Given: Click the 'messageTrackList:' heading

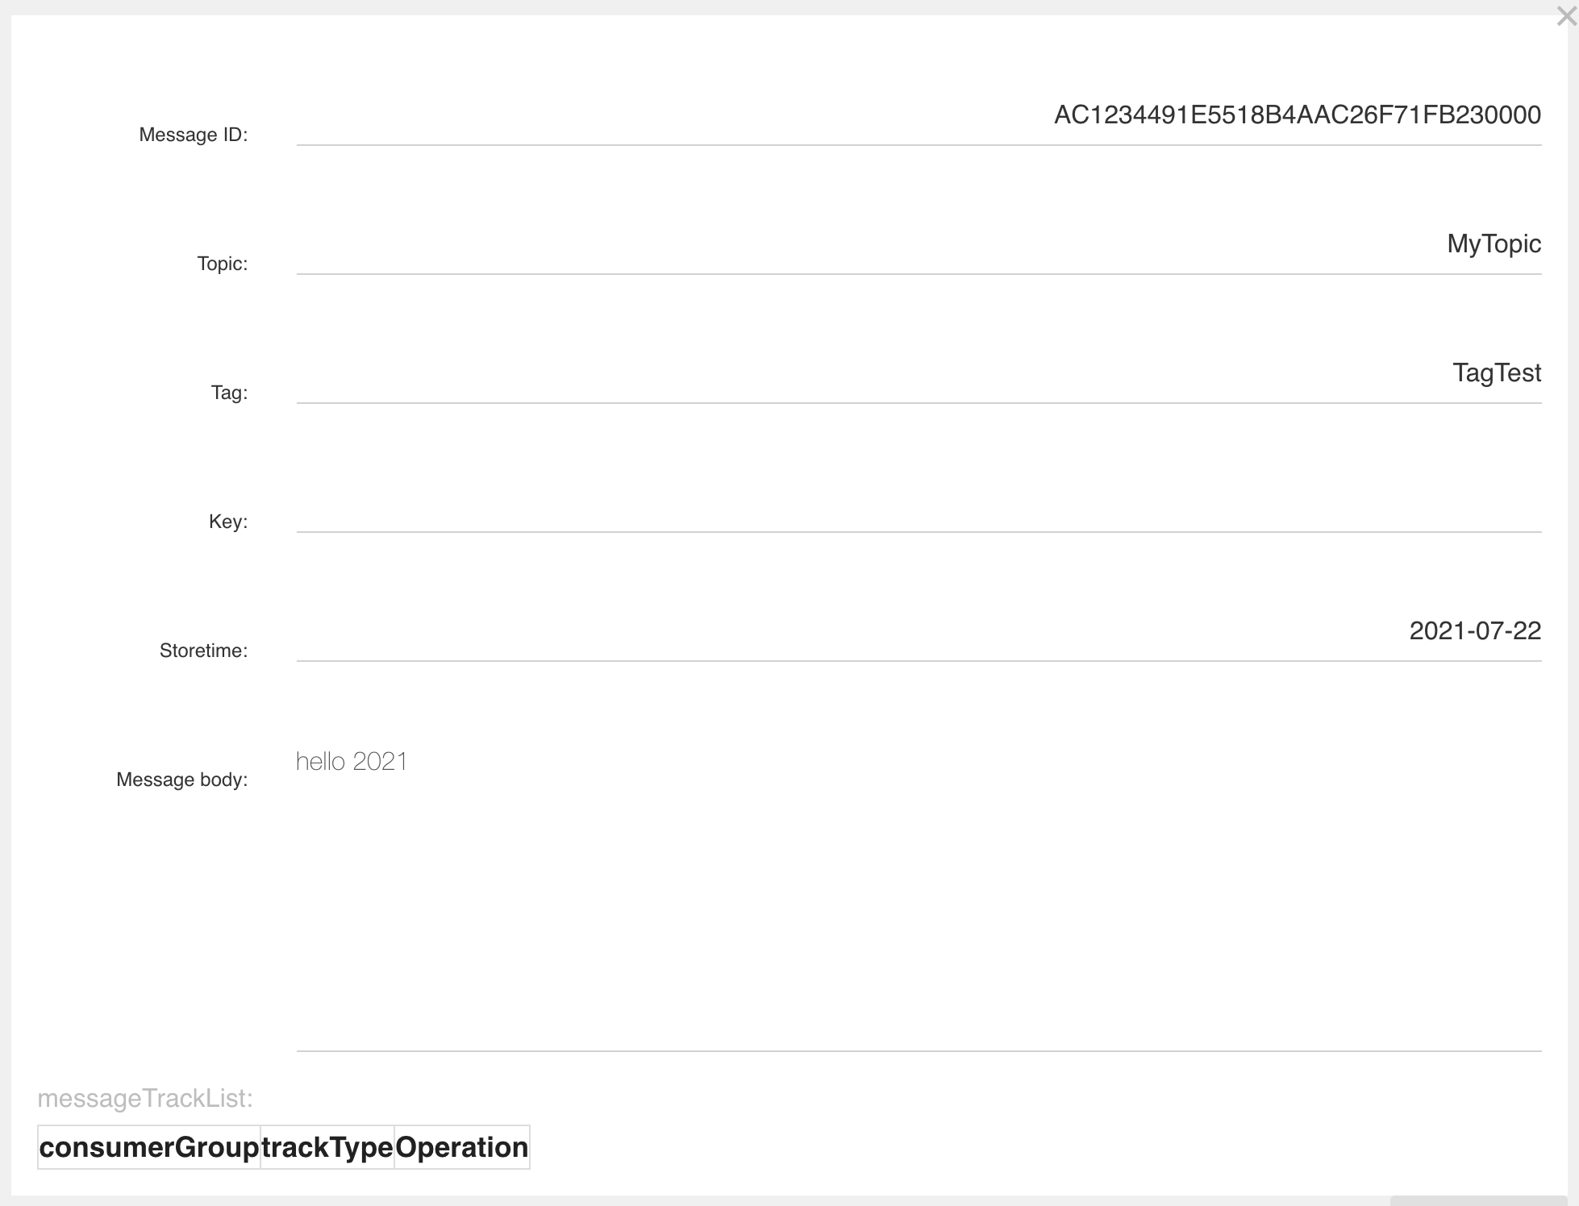Looking at the screenshot, I should (145, 1098).
